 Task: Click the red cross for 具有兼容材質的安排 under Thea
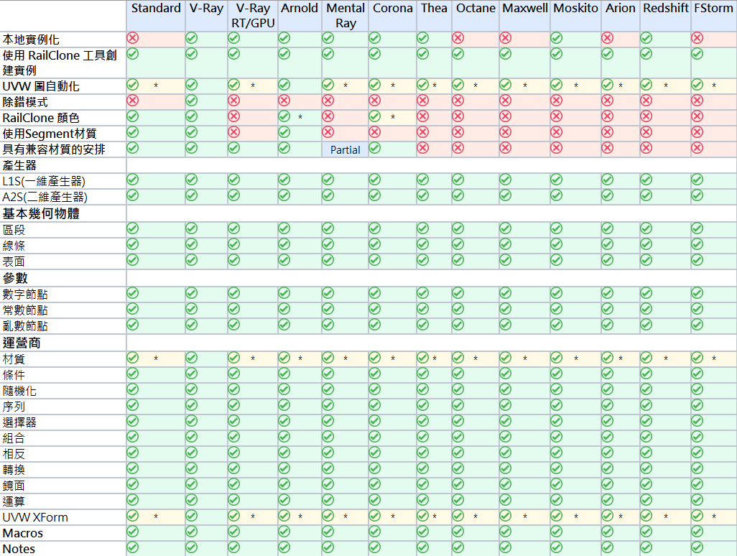tap(422, 148)
